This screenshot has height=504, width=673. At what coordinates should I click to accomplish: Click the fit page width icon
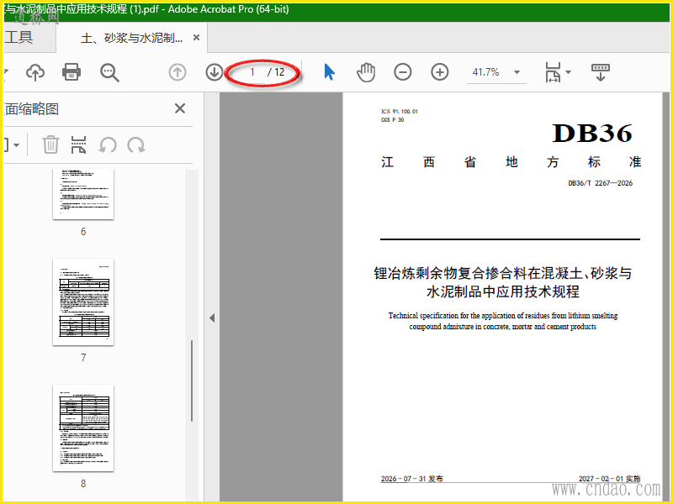tap(553, 72)
